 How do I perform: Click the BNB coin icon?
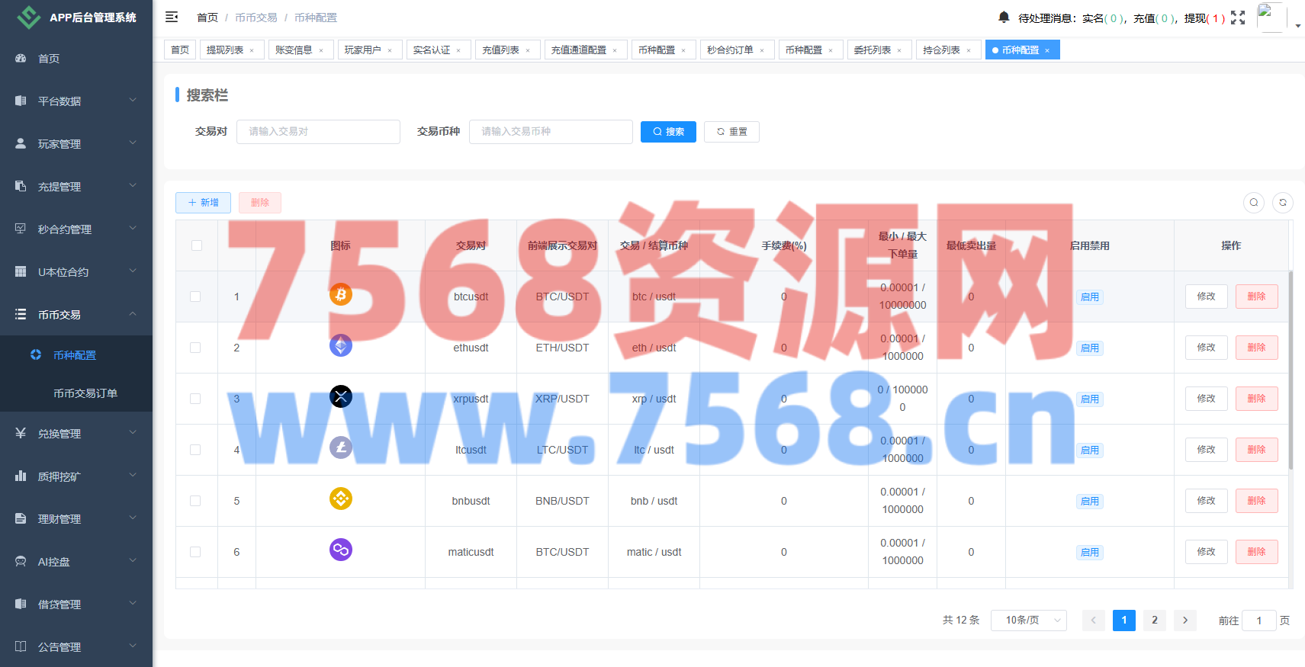point(341,499)
